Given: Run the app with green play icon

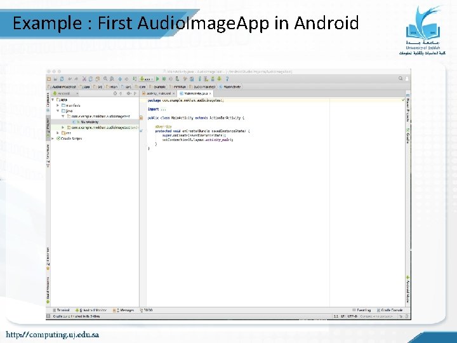Looking at the screenshot, I should 157,79.
